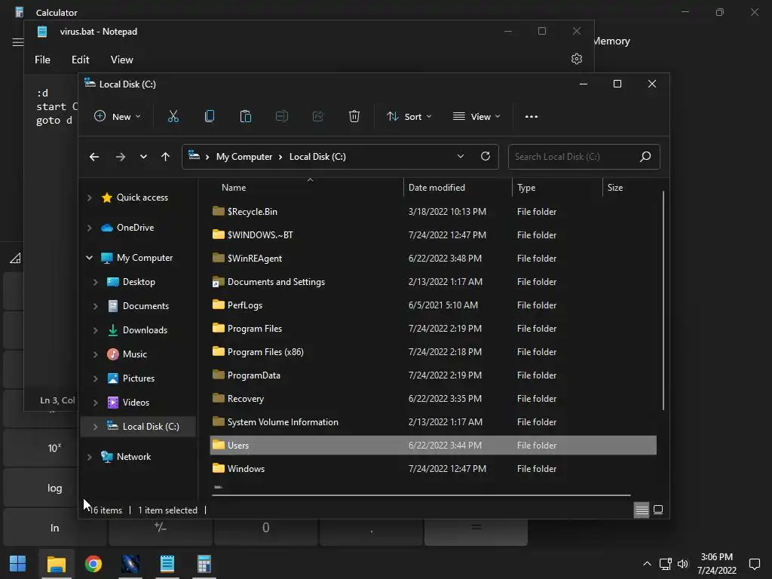The width and height of the screenshot is (772, 579).
Task: Open the network icon in system tray
Action: [666, 564]
